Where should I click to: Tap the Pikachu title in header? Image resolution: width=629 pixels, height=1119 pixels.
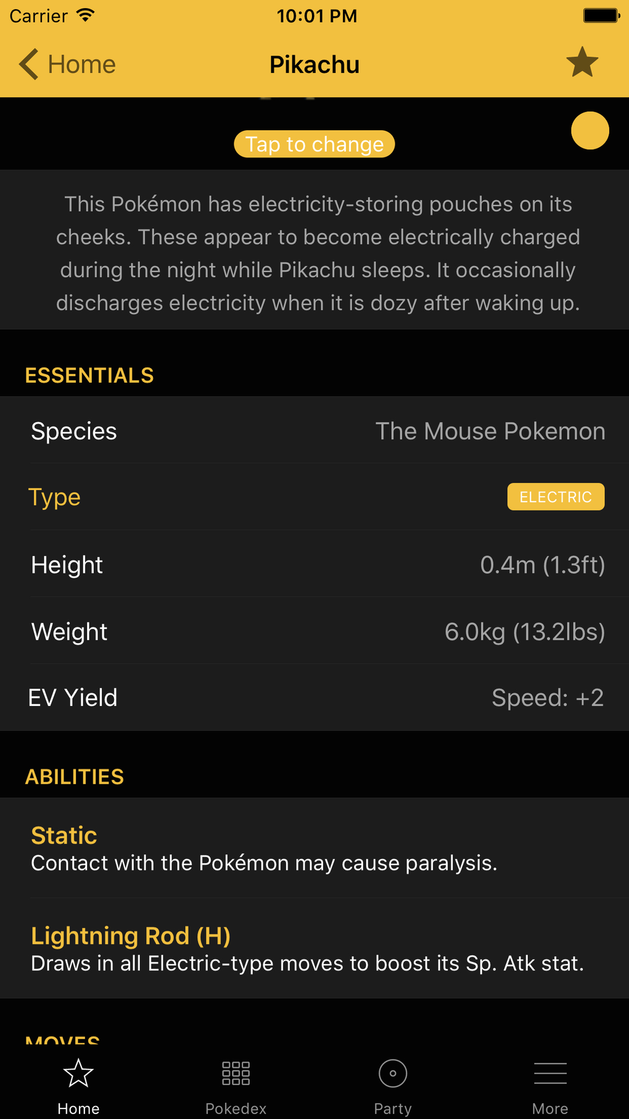(x=314, y=65)
